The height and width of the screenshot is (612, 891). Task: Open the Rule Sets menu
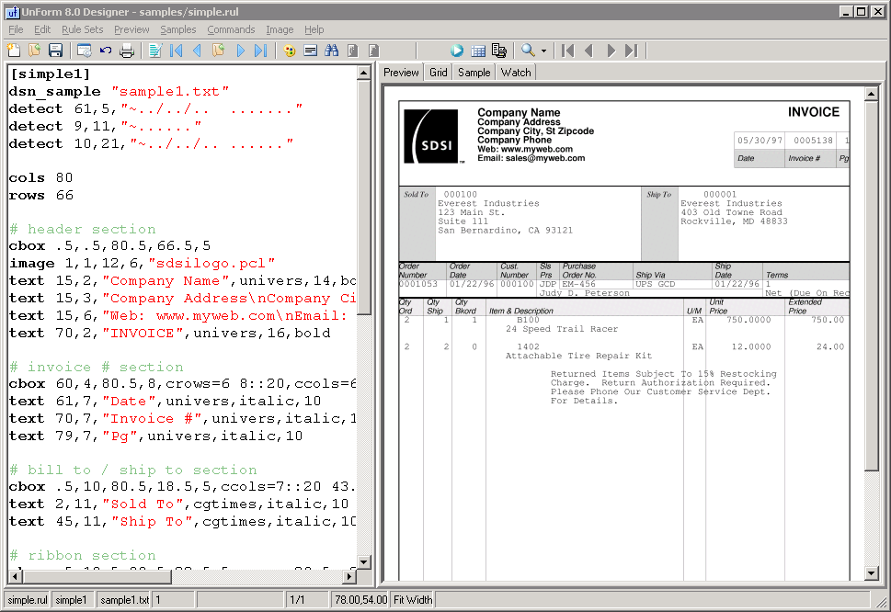pos(82,29)
